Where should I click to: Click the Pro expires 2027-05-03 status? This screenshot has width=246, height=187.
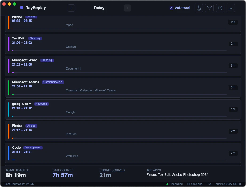click(224, 184)
